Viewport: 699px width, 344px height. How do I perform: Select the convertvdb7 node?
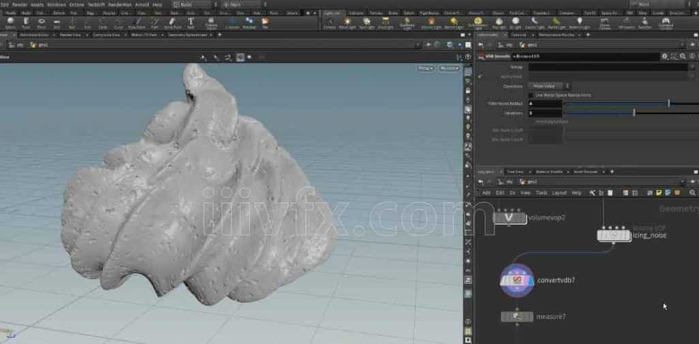coord(518,280)
